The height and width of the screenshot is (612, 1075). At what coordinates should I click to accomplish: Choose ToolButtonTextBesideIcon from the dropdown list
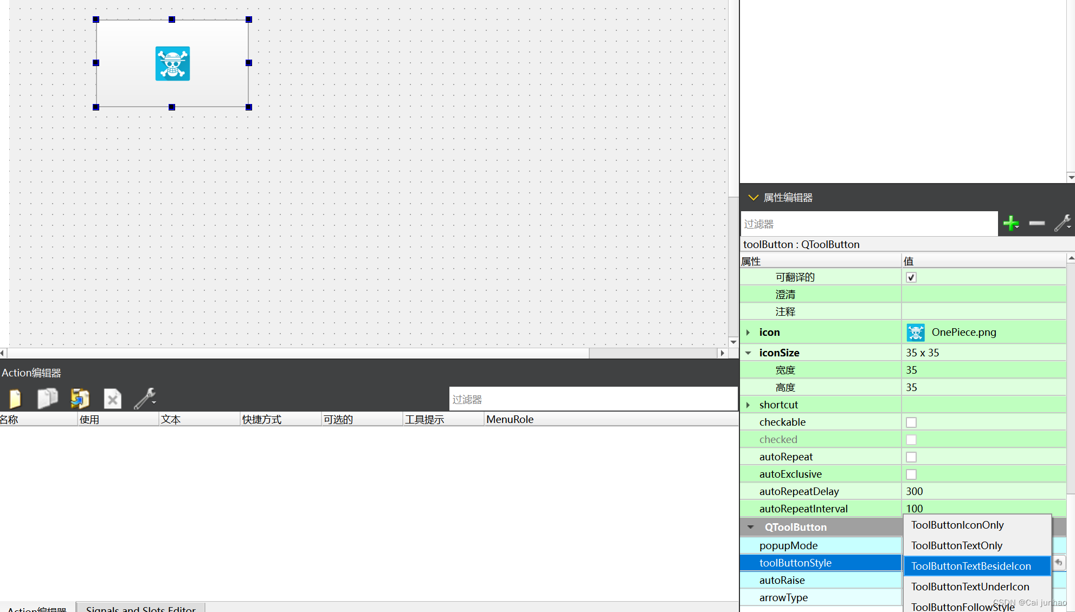tap(977, 566)
